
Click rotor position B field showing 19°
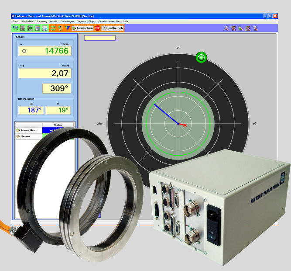pyautogui.click(x=58, y=110)
